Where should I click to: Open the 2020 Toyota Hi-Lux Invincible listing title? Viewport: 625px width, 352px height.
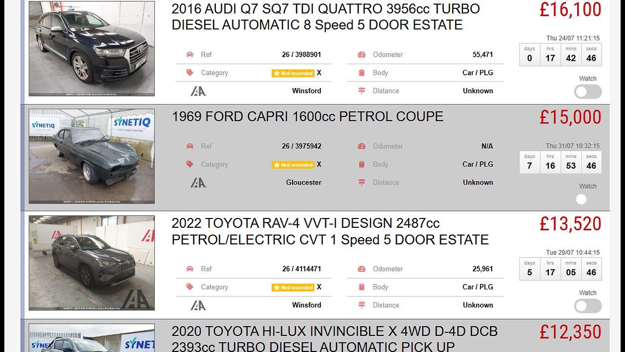[x=334, y=338]
